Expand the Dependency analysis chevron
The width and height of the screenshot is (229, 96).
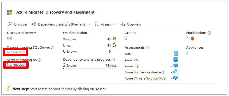89,24
